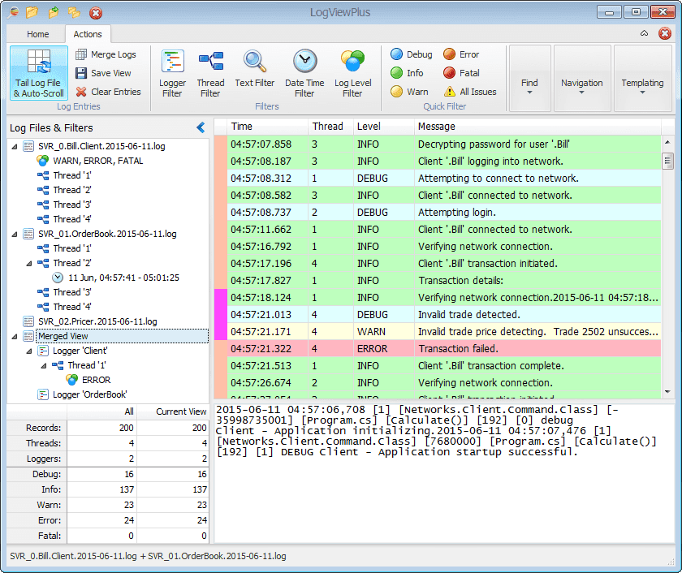Open the Navigation dropdown
This screenshot has width=682, height=573.
point(582,78)
